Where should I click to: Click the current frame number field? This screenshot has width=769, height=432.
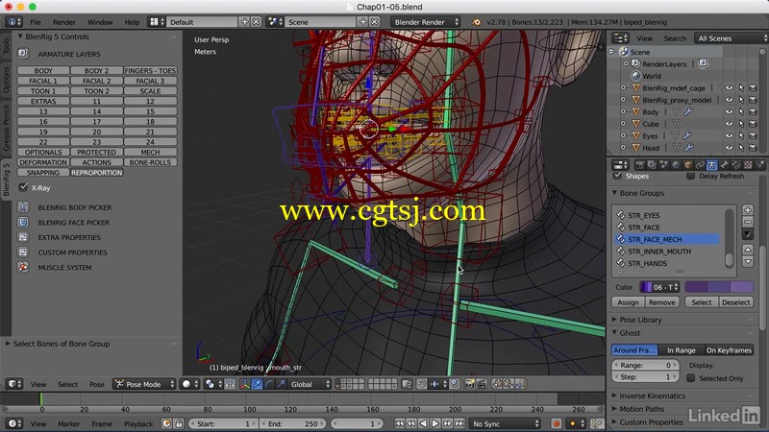coord(359,423)
